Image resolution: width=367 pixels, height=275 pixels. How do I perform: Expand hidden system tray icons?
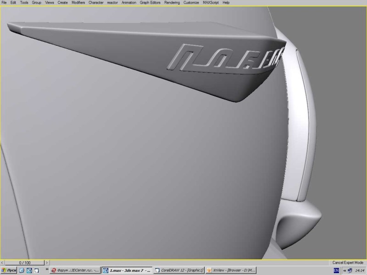(x=345, y=270)
